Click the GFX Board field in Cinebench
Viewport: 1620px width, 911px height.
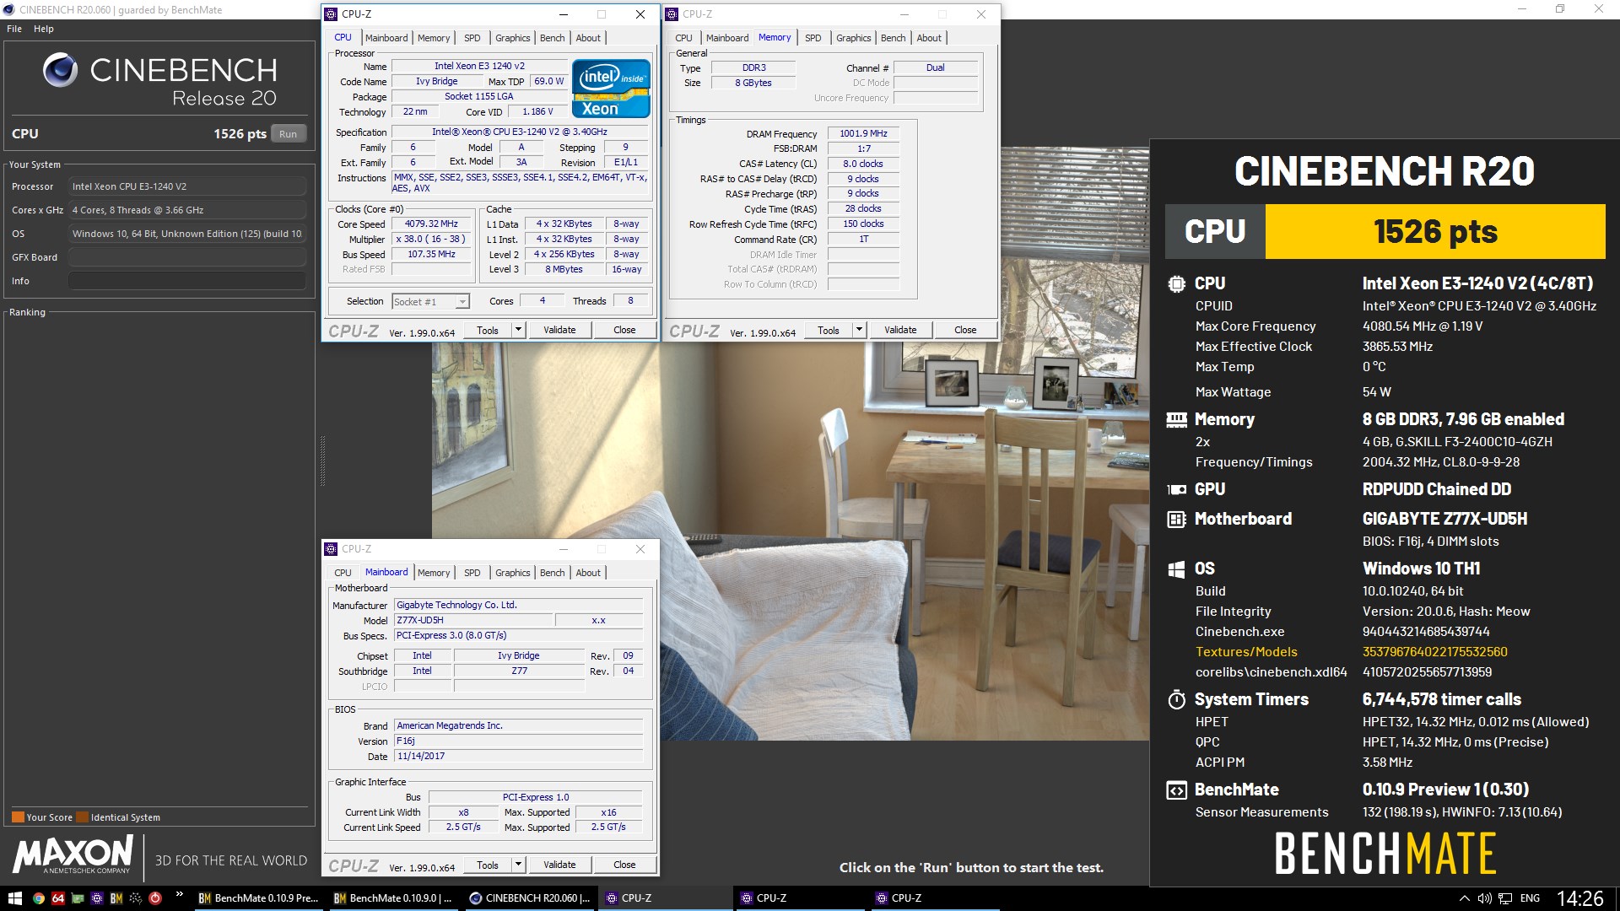point(187,257)
